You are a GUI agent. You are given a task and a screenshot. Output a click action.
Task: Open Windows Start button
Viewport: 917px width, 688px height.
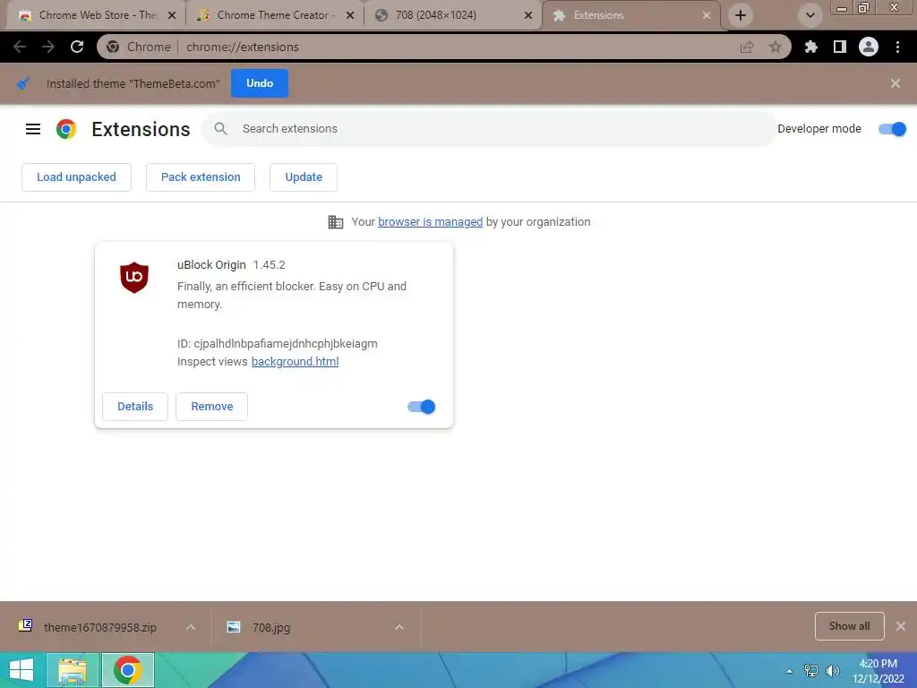[x=21, y=670]
